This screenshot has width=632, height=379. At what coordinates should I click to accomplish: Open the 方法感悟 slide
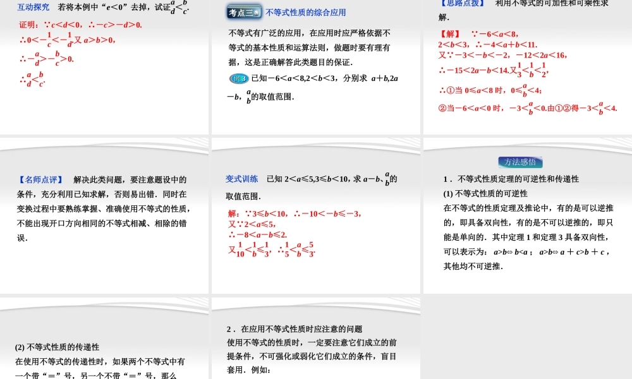528,215
